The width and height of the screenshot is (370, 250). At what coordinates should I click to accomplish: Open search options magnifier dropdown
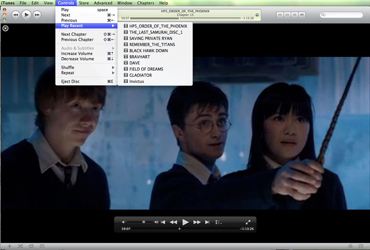[324, 15]
